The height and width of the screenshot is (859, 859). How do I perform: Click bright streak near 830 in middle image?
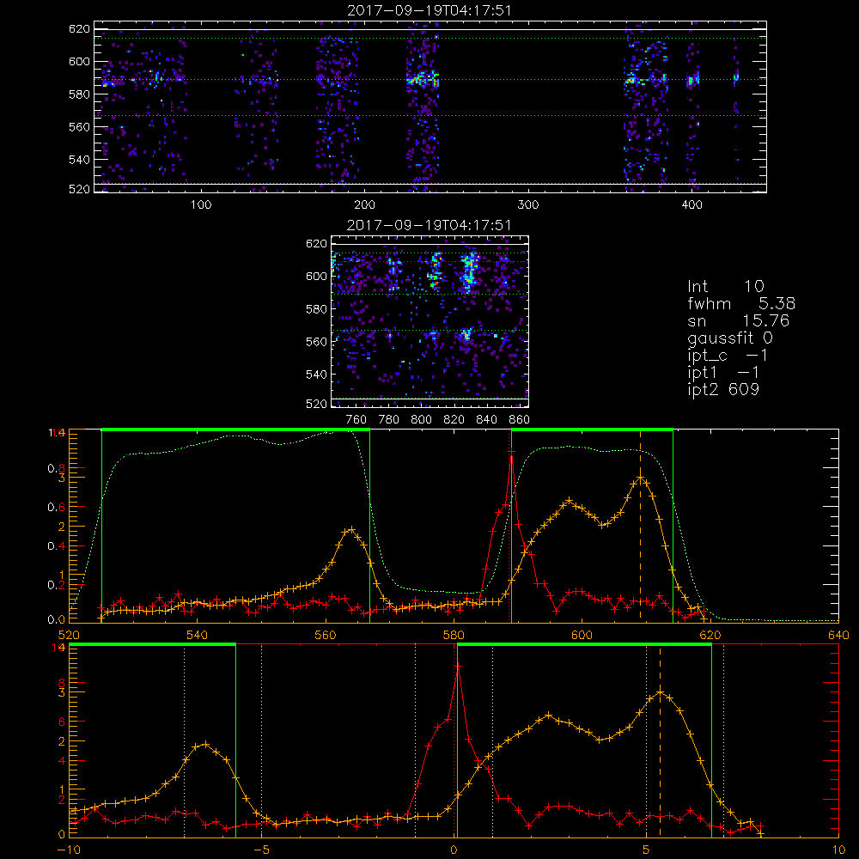[x=468, y=272]
